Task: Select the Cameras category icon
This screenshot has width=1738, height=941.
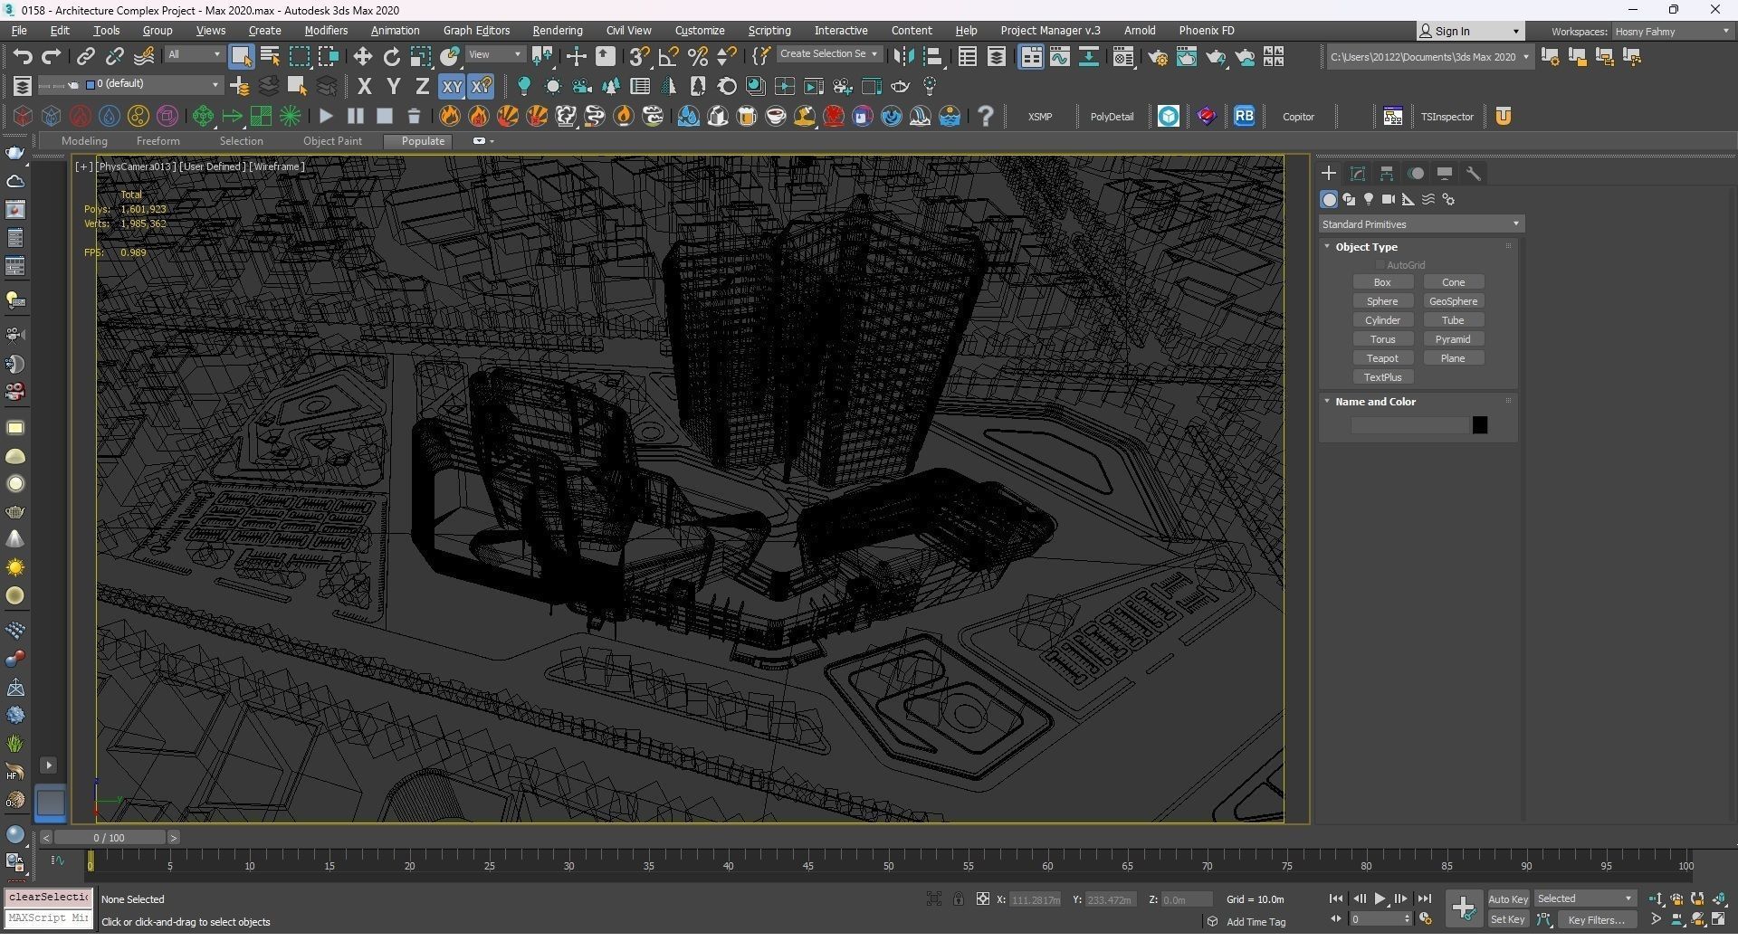Action: click(1388, 200)
